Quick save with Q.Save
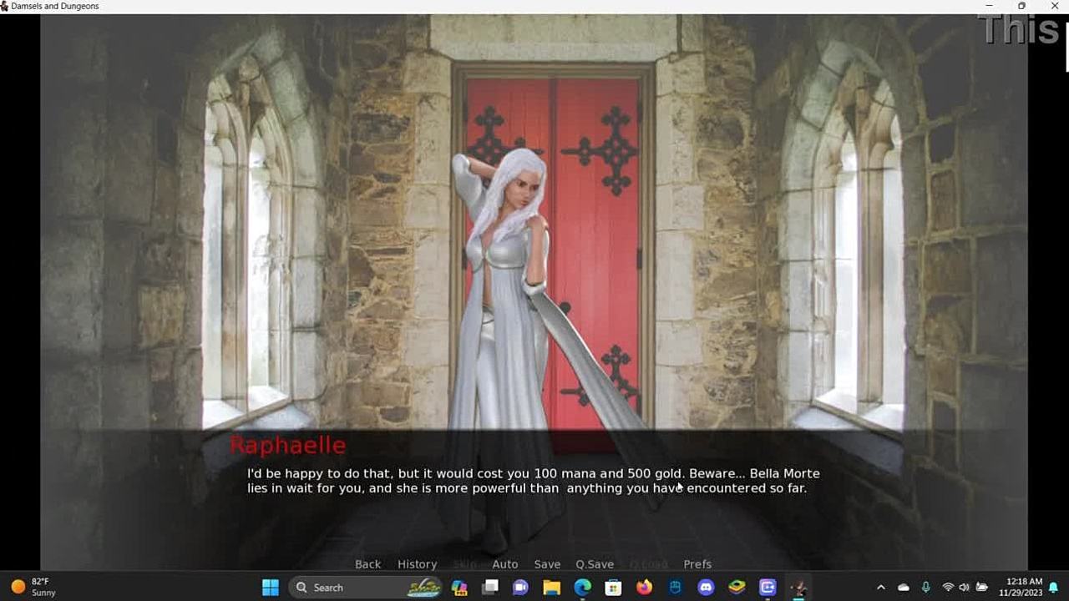1069x601 pixels. [x=594, y=564]
